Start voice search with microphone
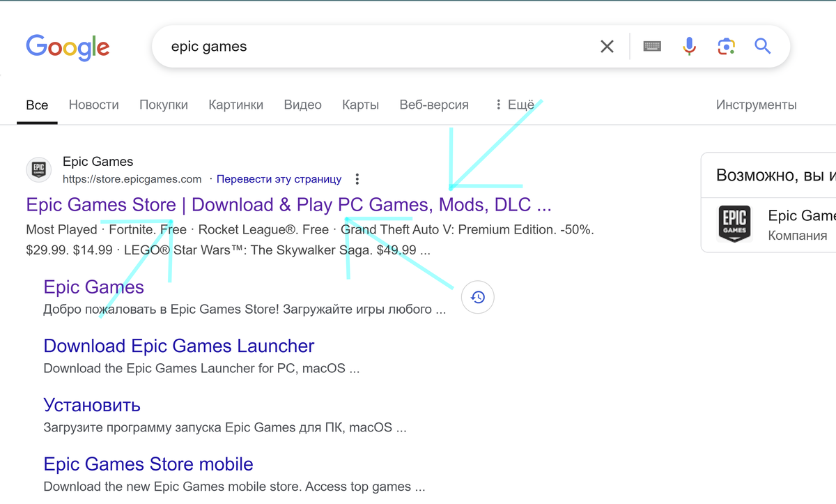Viewport: 836px width, 504px height. pos(689,47)
